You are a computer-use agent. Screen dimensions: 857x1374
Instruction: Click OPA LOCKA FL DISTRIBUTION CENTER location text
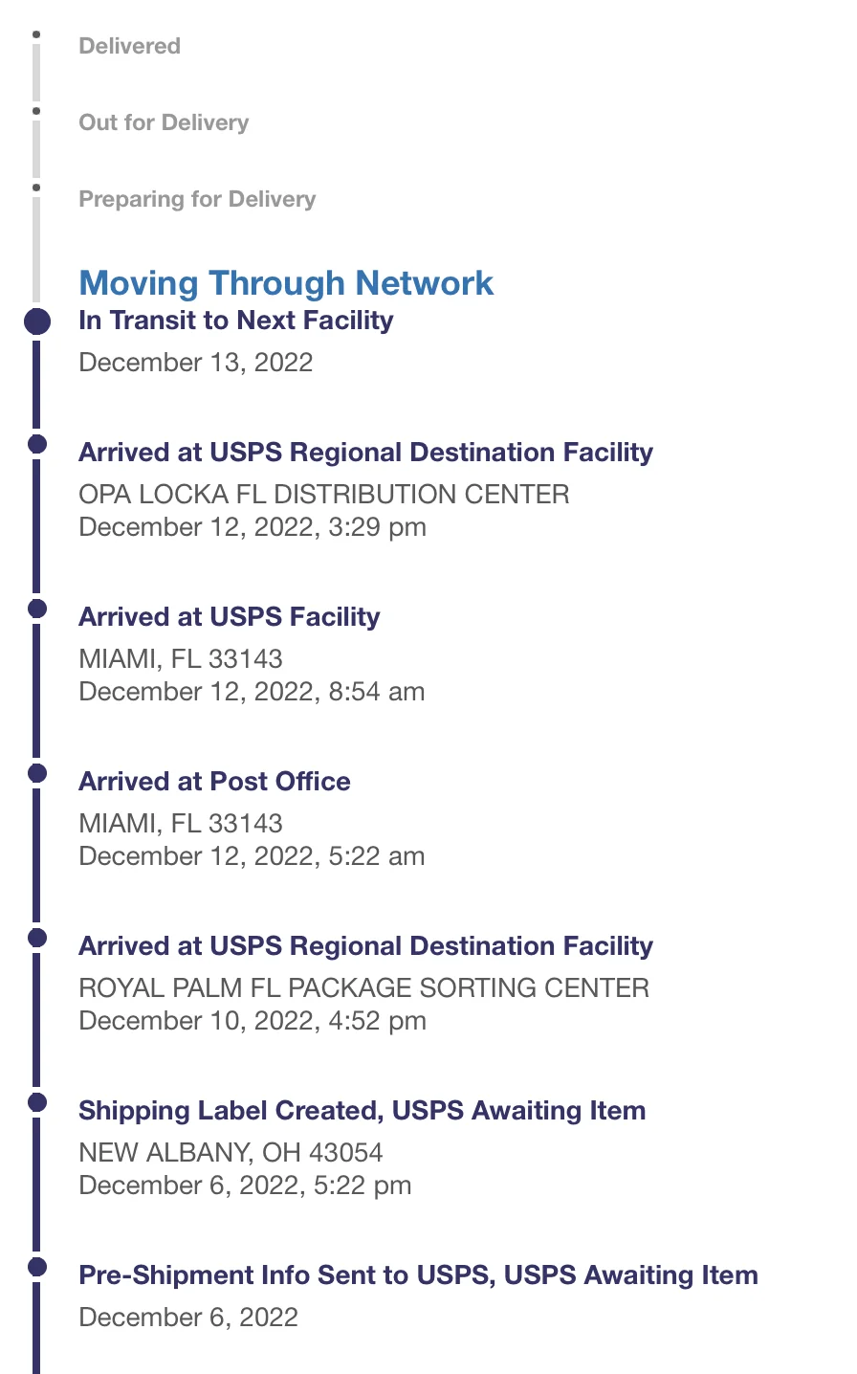click(x=323, y=495)
